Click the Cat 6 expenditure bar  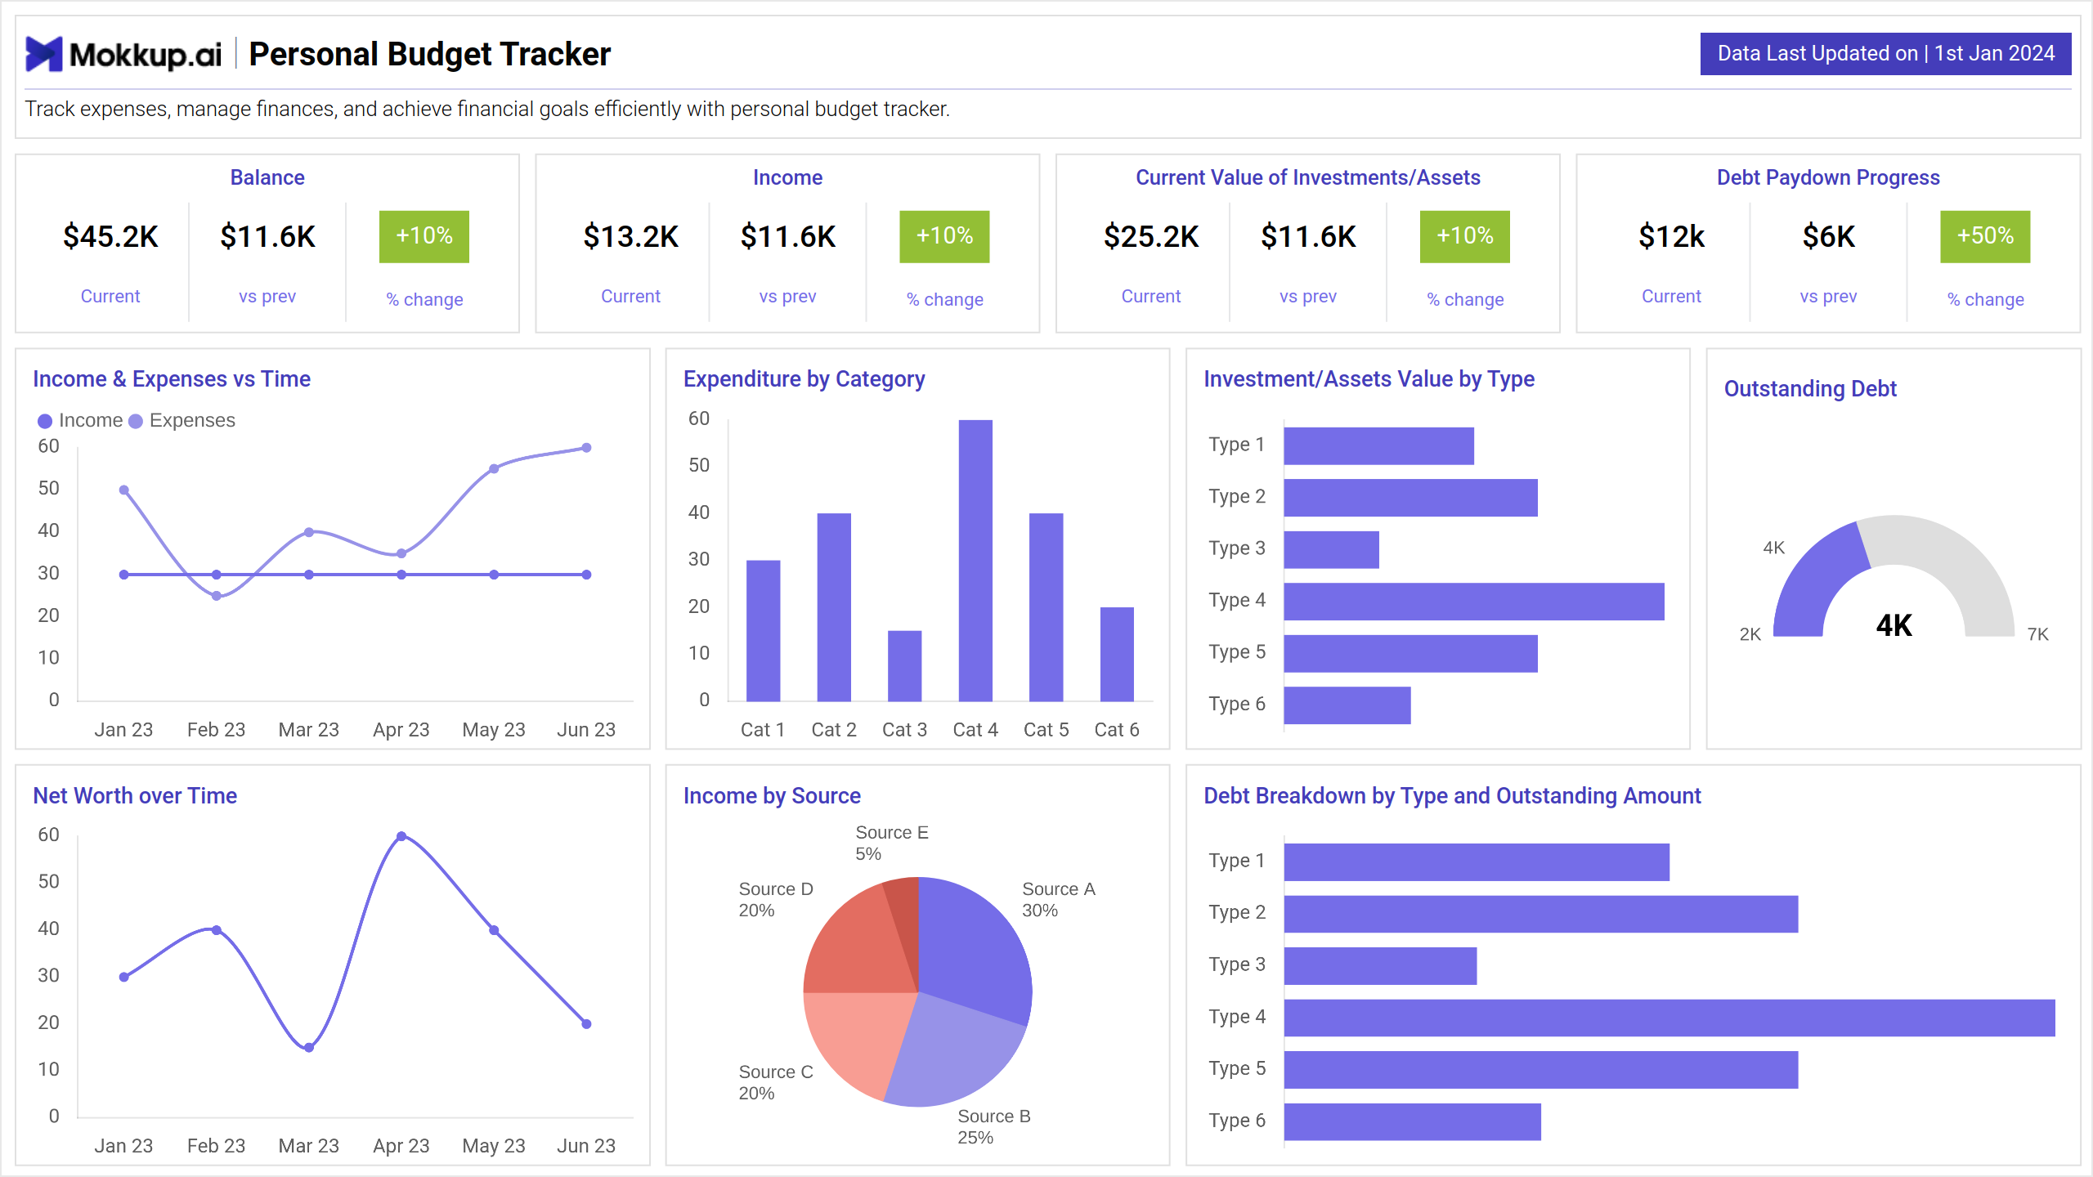point(1117,654)
